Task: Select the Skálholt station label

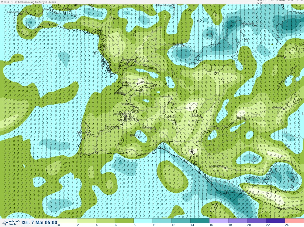Action: [x=196, y=115]
